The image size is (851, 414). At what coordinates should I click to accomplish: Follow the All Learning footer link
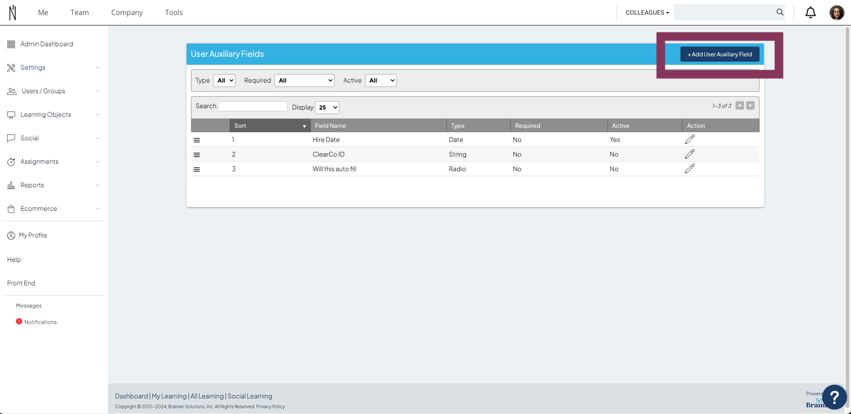click(x=207, y=396)
